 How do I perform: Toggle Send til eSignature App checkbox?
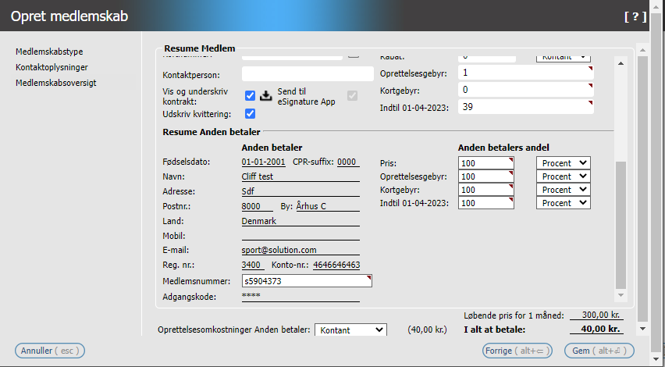click(x=353, y=96)
